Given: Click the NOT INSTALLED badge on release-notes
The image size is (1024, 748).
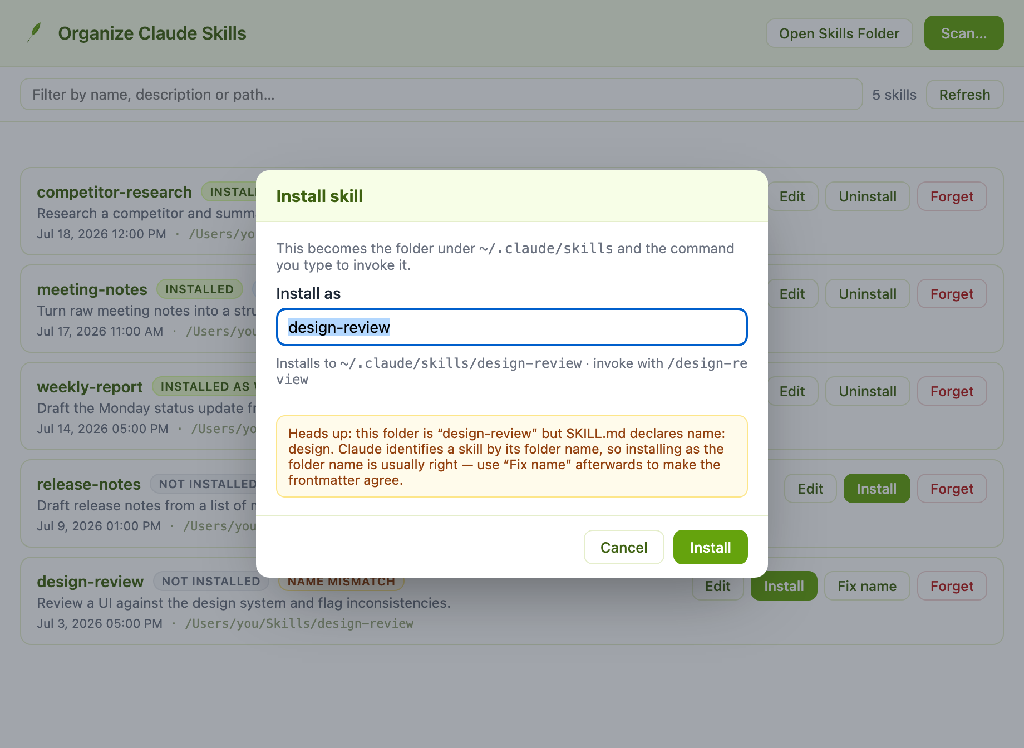Looking at the screenshot, I should pyautogui.click(x=203, y=484).
